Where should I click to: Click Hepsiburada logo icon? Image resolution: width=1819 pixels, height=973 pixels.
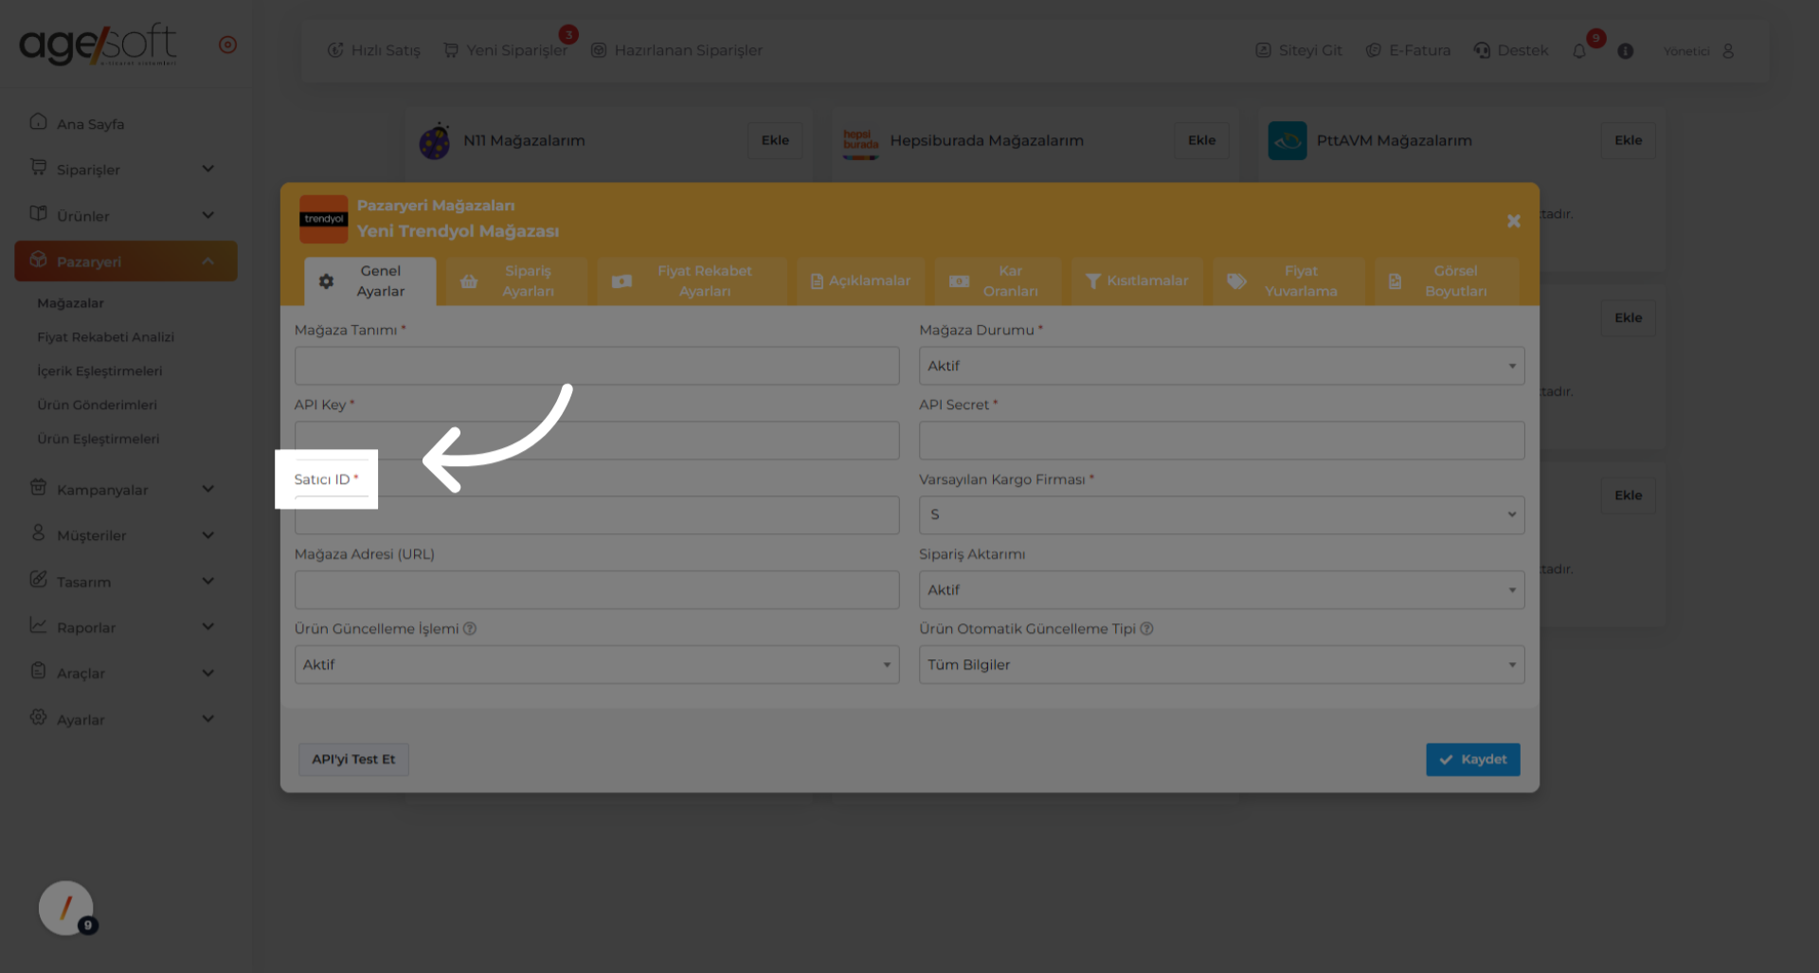pyautogui.click(x=860, y=141)
